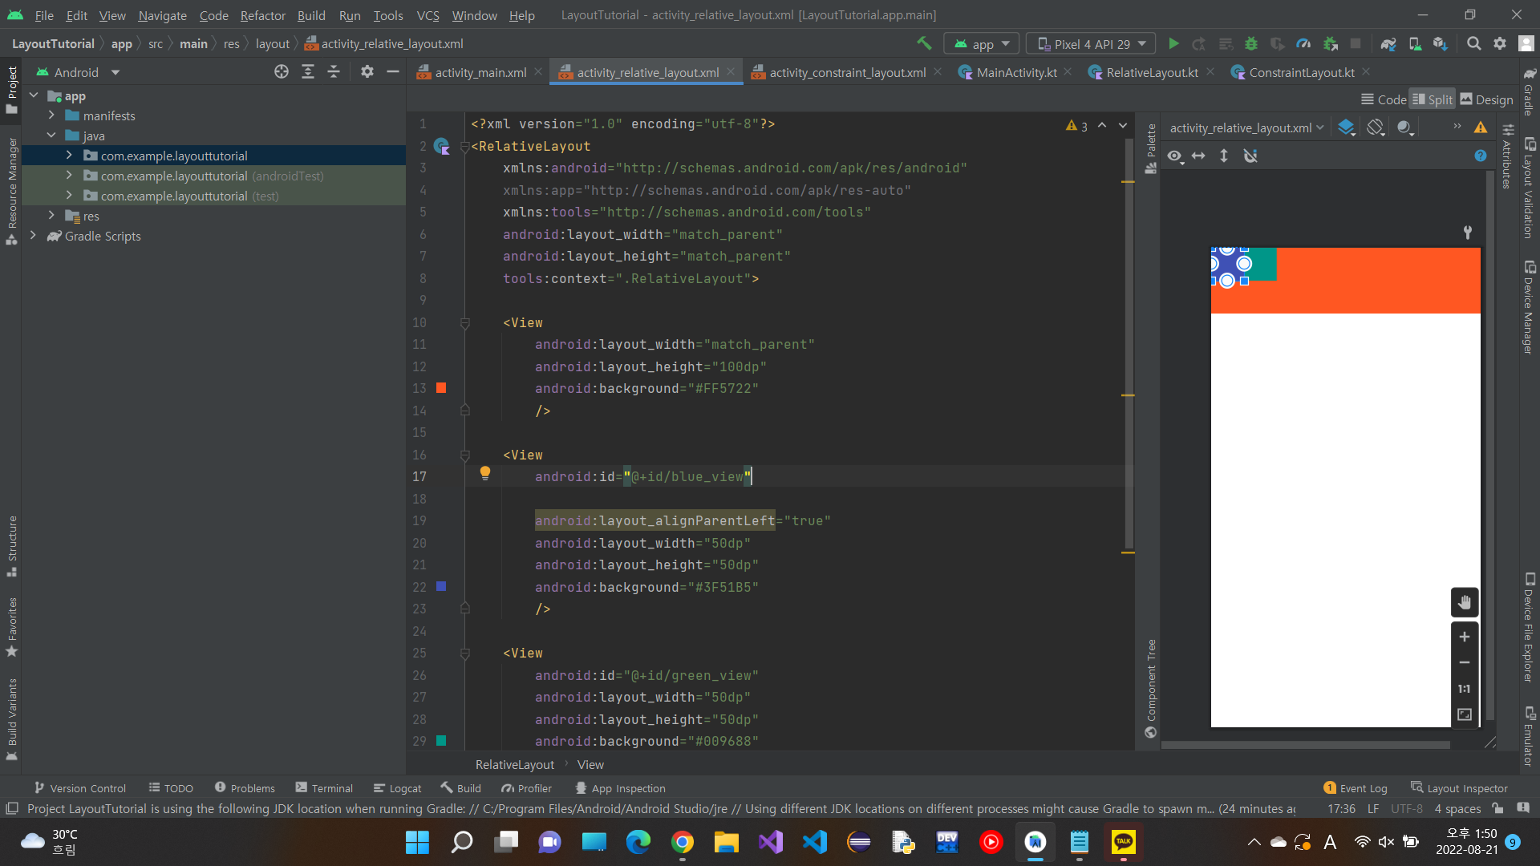Open the Terminal tool window
Viewport: 1540px width, 866px height.
tap(324, 788)
